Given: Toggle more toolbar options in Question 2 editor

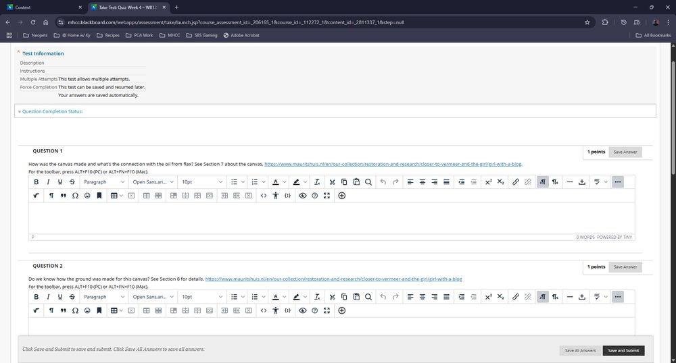Looking at the screenshot, I should (618, 297).
